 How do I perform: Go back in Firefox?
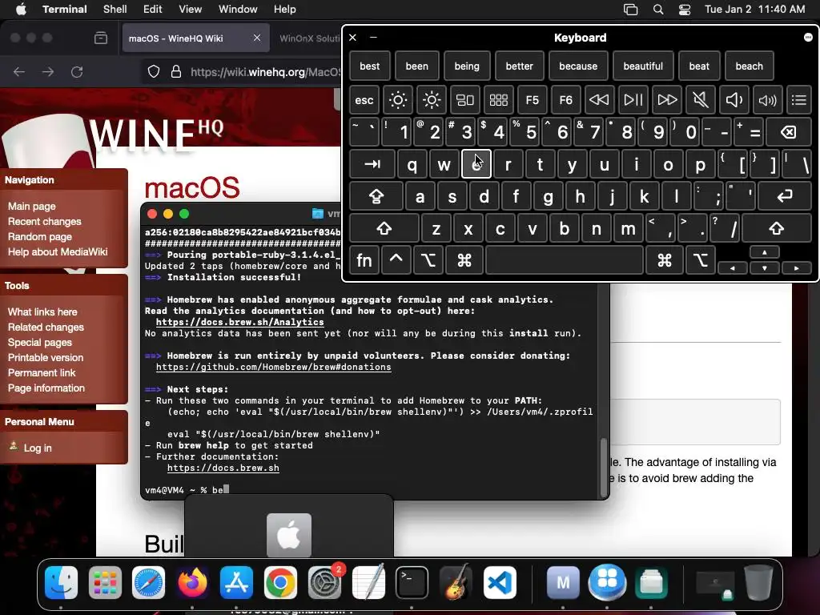click(x=19, y=71)
